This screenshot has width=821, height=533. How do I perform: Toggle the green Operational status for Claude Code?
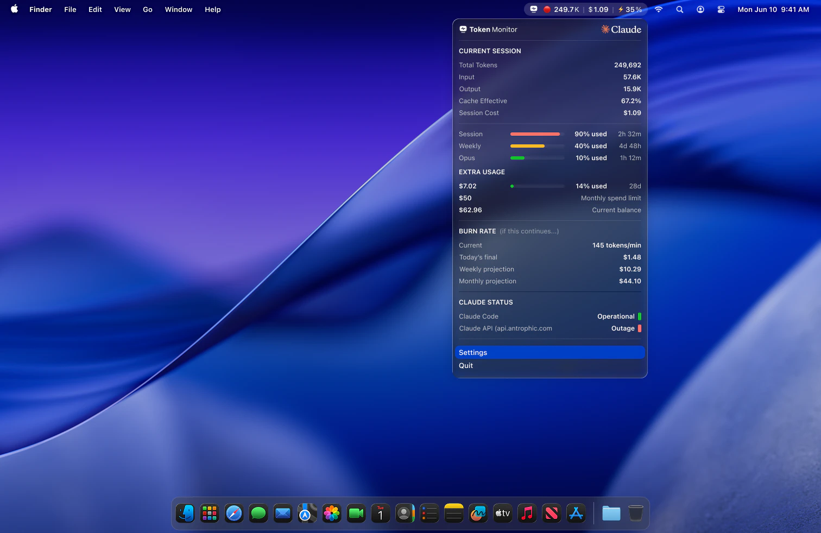point(640,316)
